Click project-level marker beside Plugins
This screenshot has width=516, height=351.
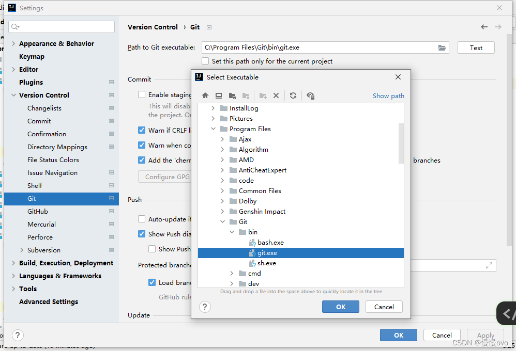tap(112, 82)
